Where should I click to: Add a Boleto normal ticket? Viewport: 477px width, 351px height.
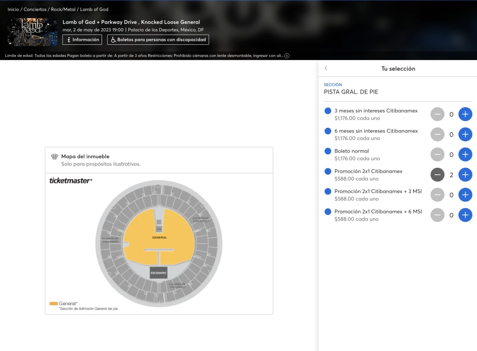tap(465, 154)
